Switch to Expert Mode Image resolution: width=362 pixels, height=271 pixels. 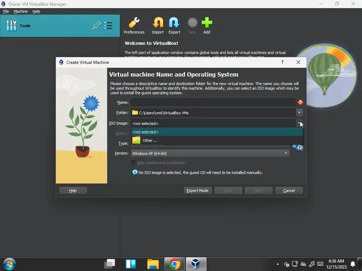point(198,190)
